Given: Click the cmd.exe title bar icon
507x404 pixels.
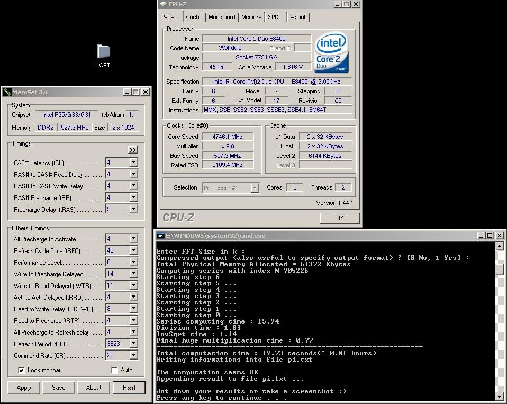Looking at the screenshot, I should click(160, 236).
